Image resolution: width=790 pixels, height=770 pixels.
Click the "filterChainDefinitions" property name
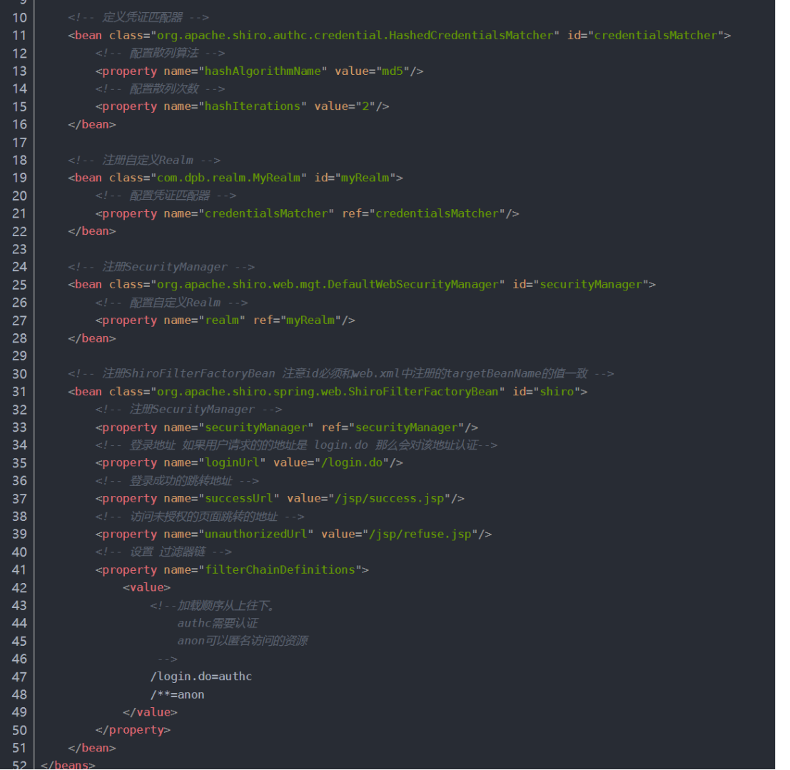280,570
